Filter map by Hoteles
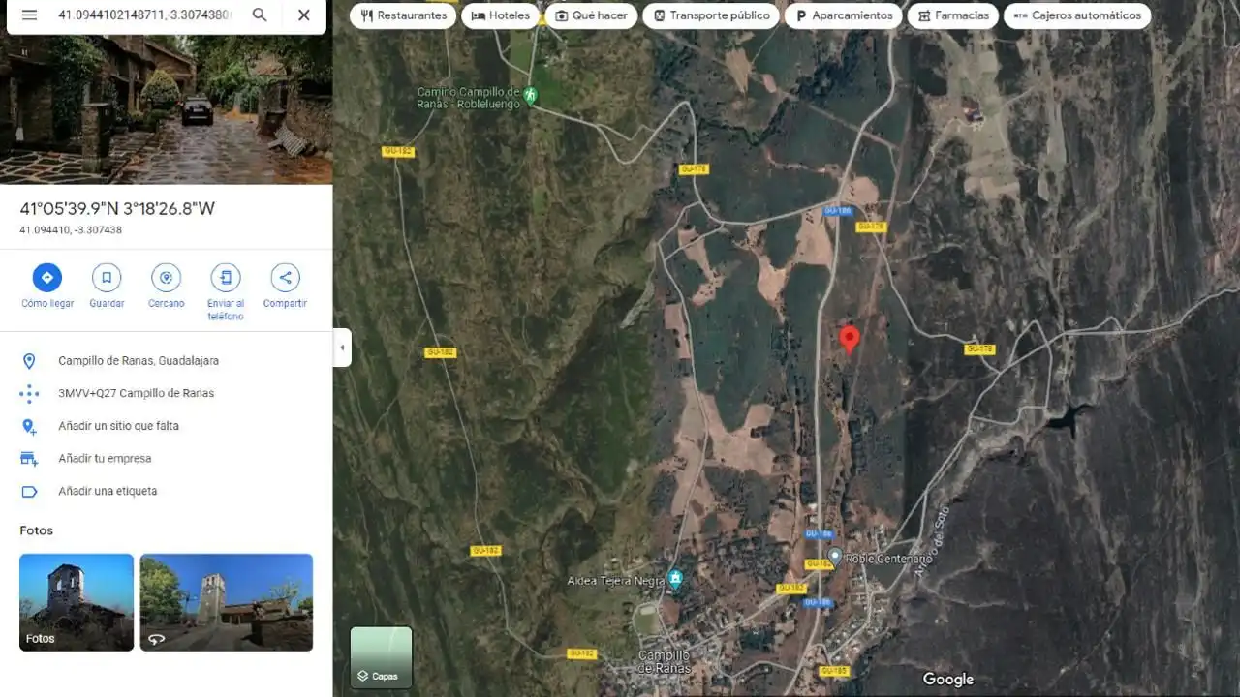The width and height of the screenshot is (1240, 697). tap(500, 15)
